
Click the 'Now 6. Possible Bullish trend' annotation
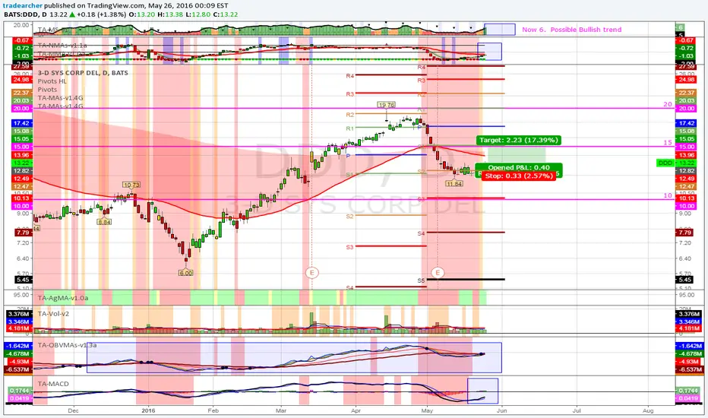pos(571,30)
